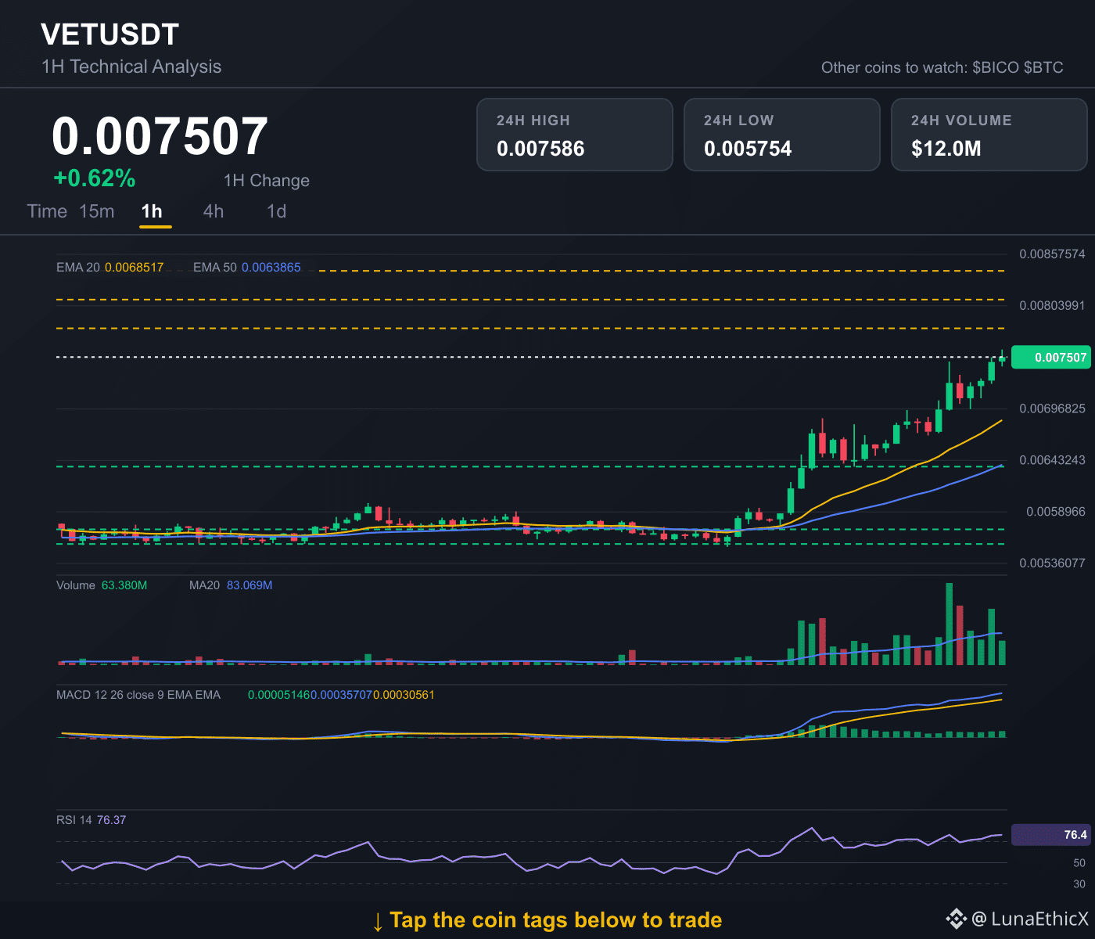Click the 24H LOW card
The image size is (1095, 939).
click(x=782, y=135)
